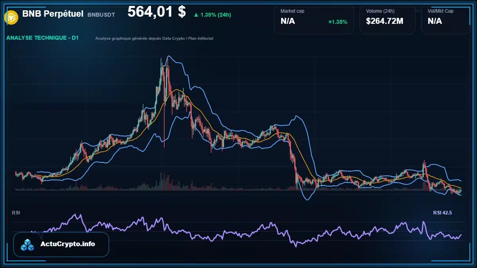Screen dimensions: 477x268
Task: Click the Volume (24h) label
Action: (x=381, y=11)
